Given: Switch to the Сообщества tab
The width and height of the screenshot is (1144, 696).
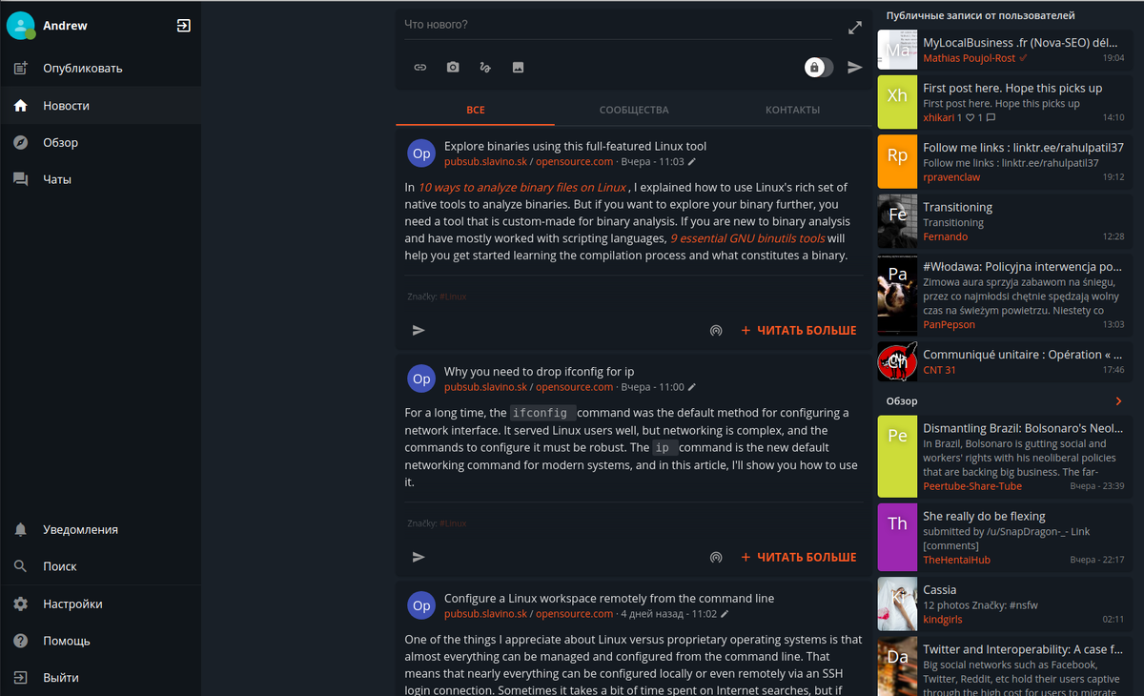Looking at the screenshot, I should point(634,110).
